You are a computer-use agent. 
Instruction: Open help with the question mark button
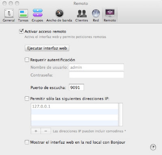pyautogui.click(x=153, y=147)
